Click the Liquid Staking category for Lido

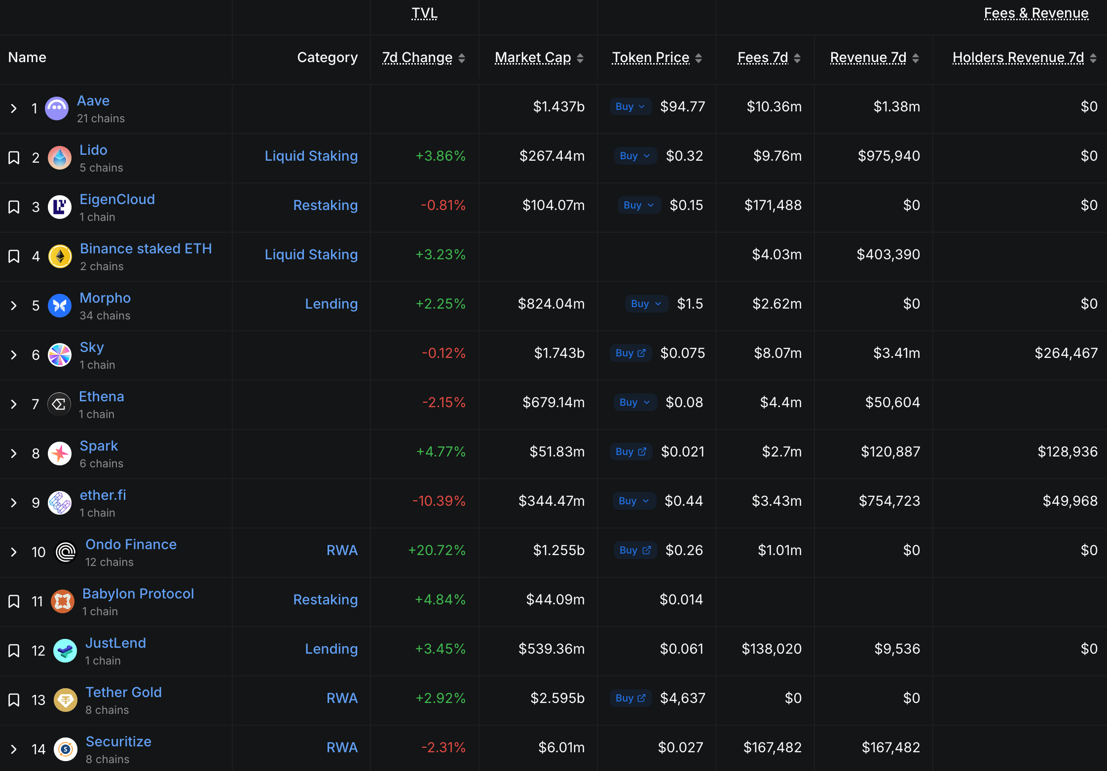coord(311,156)
